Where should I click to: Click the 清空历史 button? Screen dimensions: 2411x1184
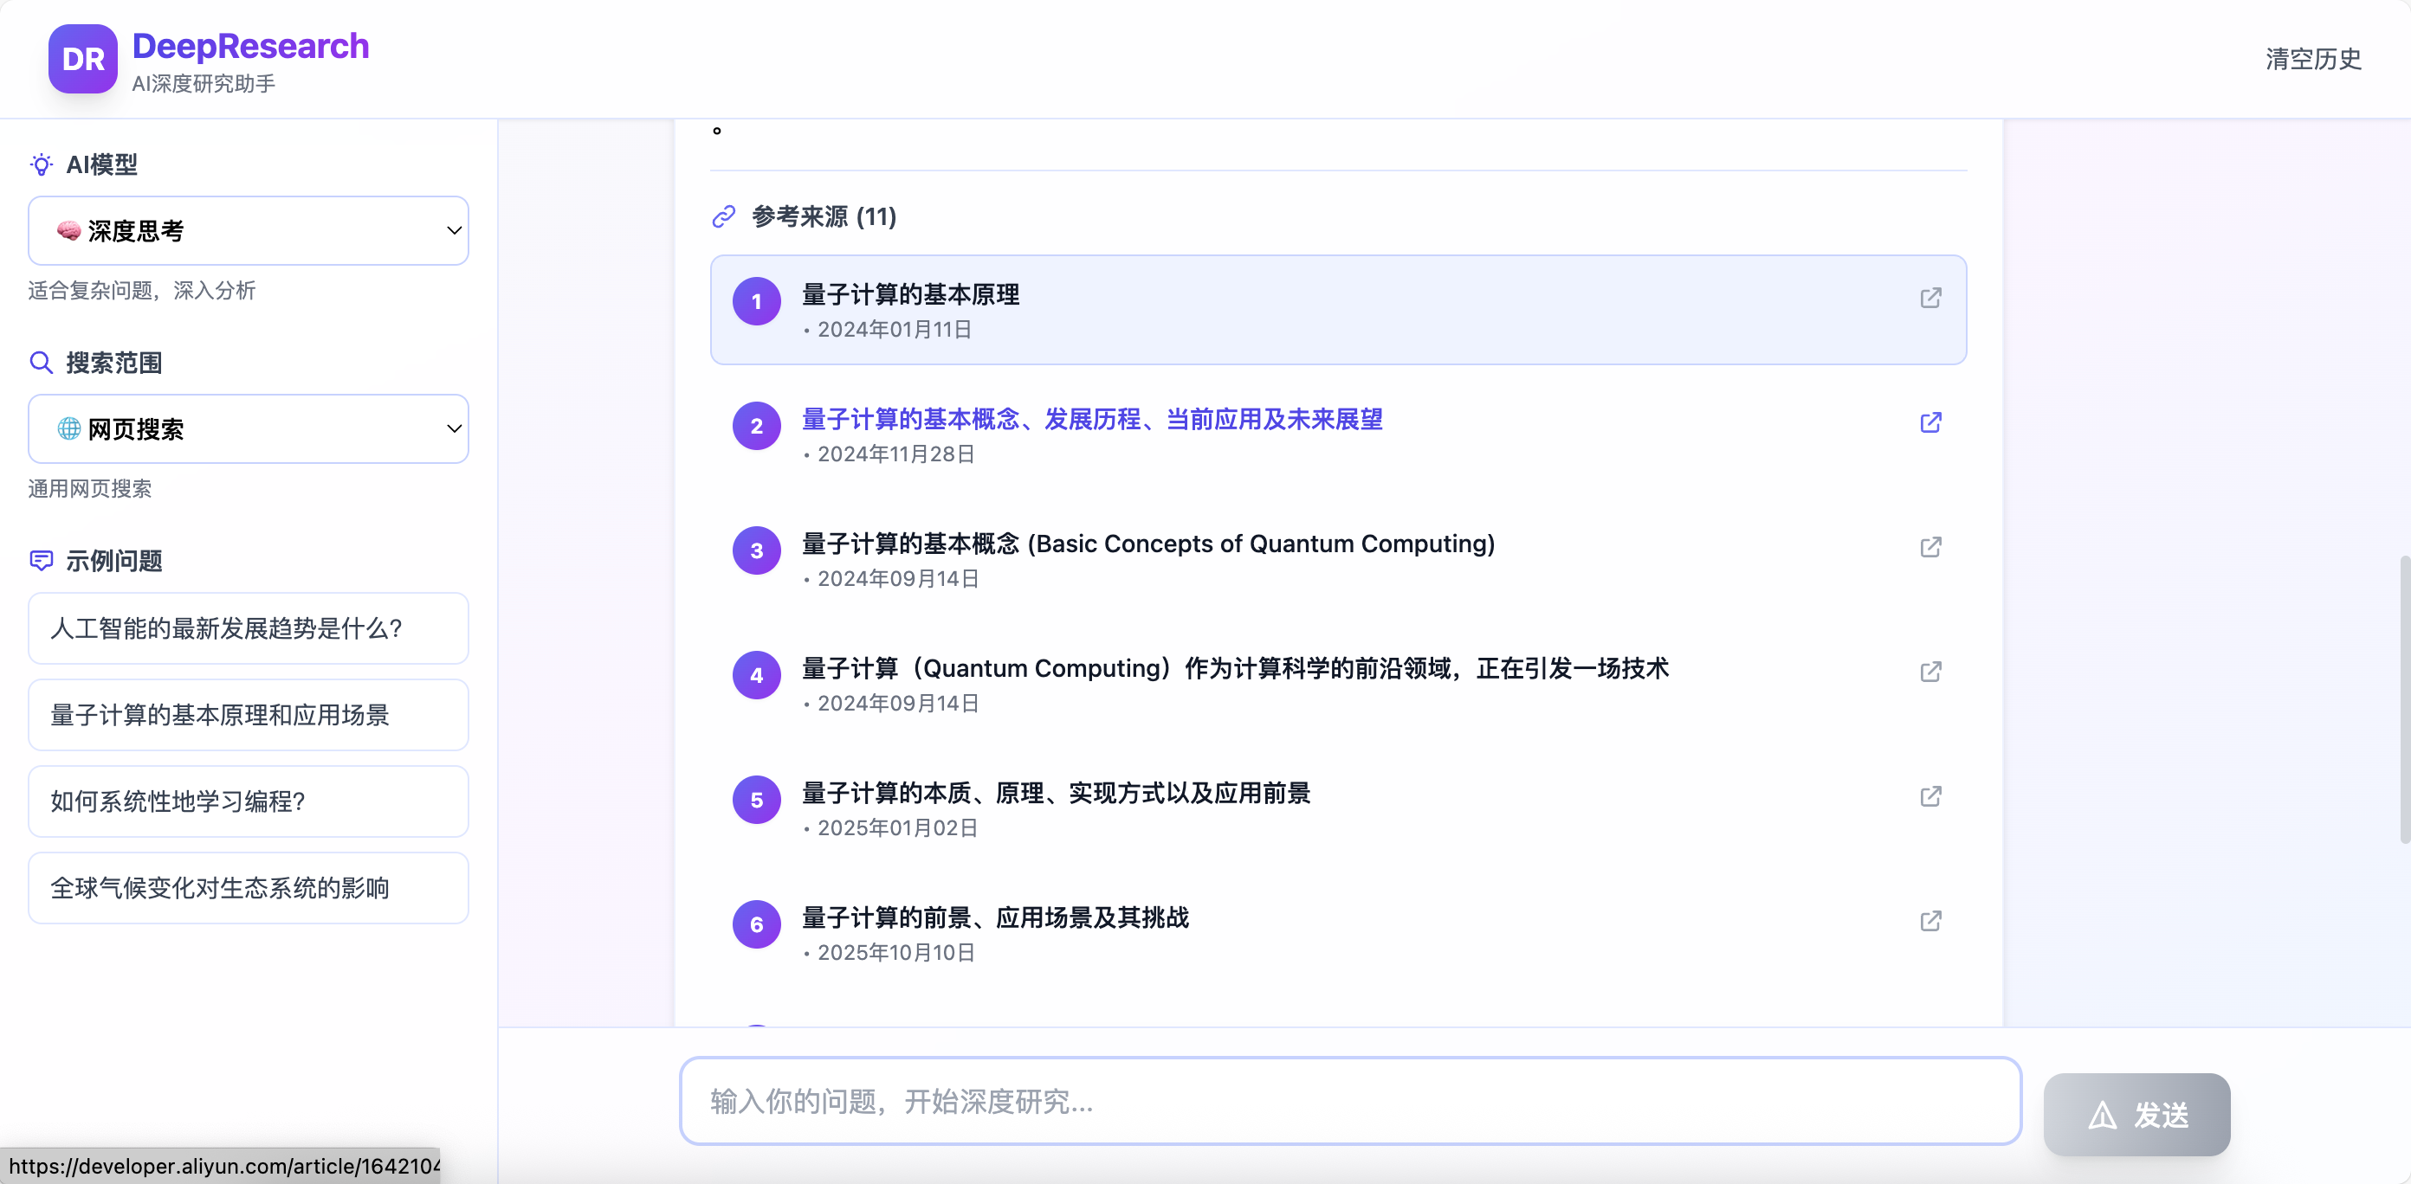pyautogui.click(x=2313, y=59)
